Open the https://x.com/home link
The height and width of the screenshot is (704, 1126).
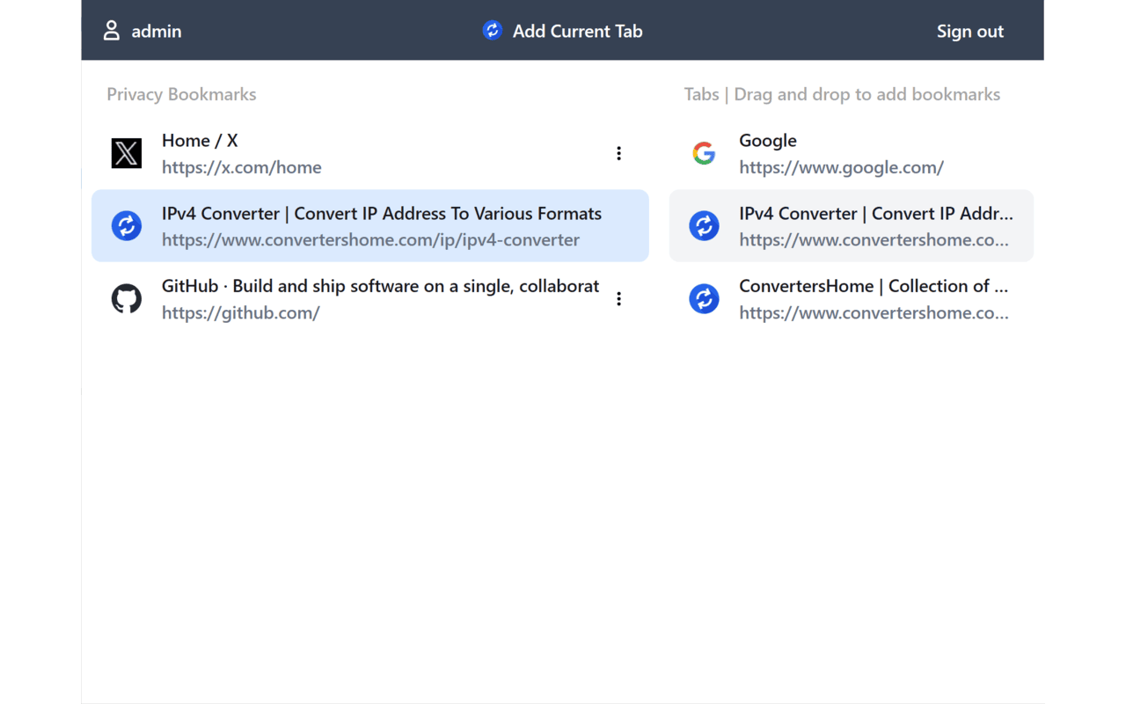[241, 166]
